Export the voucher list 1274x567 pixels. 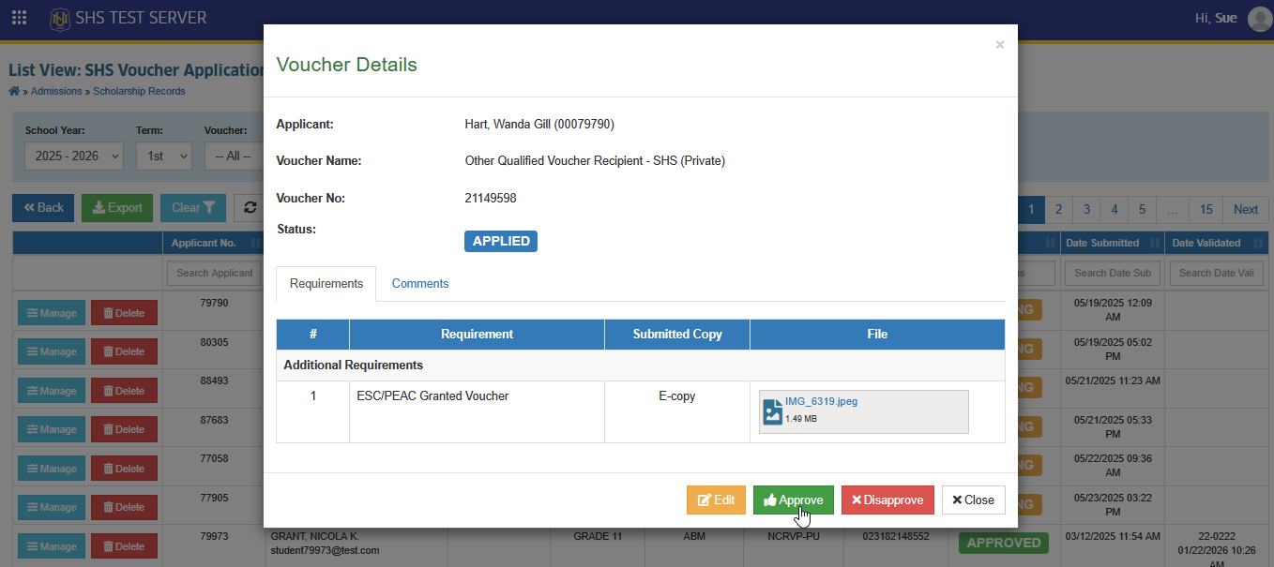pos(117,208)
